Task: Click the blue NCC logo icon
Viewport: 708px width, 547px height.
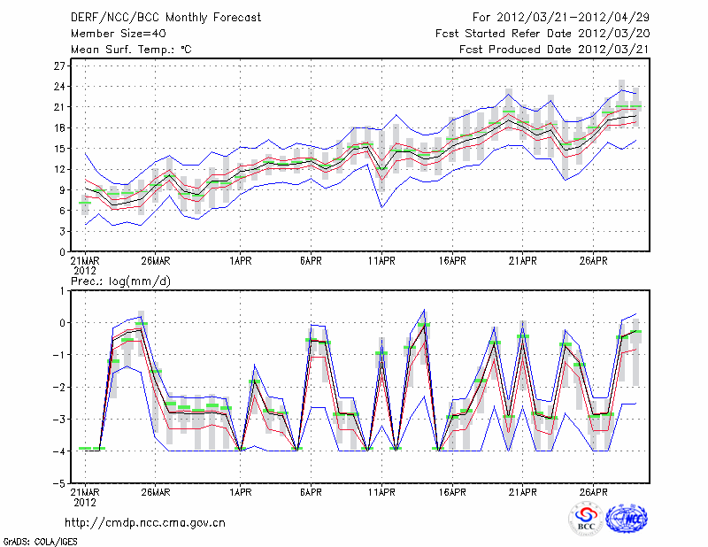Action: (x=627, y=519)
